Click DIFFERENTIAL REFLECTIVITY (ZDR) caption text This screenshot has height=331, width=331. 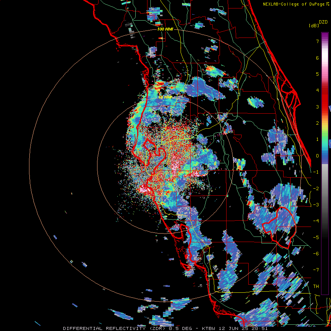coord(115,328)
